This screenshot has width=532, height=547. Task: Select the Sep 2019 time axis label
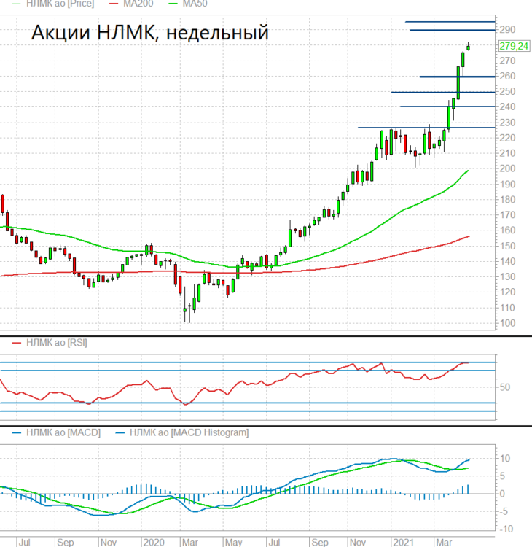click(65, 543)
